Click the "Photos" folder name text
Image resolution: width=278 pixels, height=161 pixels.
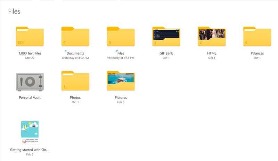75,98
